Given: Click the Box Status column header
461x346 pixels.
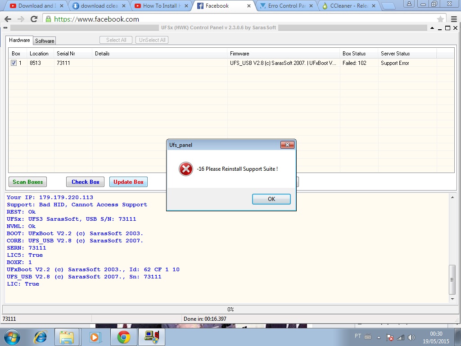Looking at the screenshot, I should click(x=359, y=54).
